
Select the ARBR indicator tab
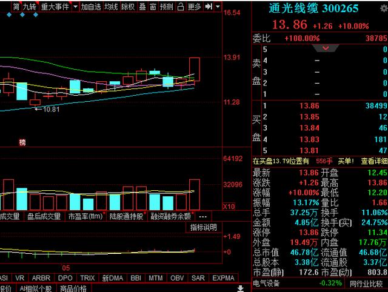[x=41, y=278]
